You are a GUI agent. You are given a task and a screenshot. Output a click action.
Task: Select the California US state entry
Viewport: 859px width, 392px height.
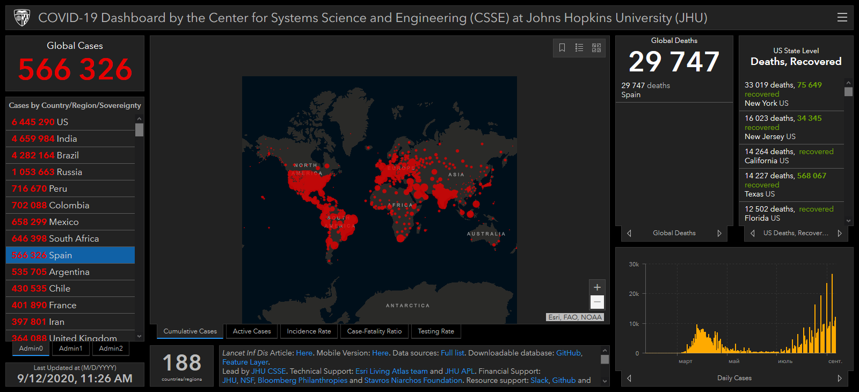point(791,156)
